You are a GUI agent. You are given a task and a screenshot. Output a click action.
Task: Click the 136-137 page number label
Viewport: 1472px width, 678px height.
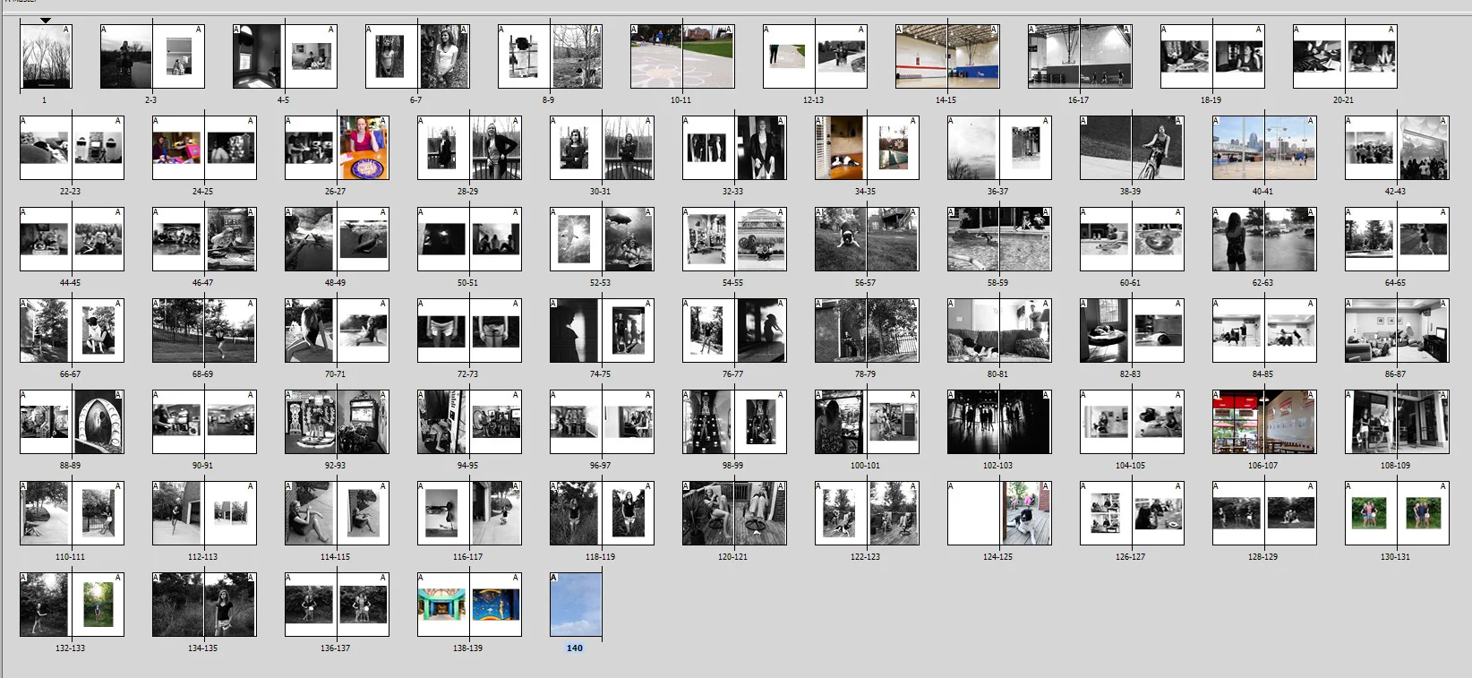click(336, 648)
